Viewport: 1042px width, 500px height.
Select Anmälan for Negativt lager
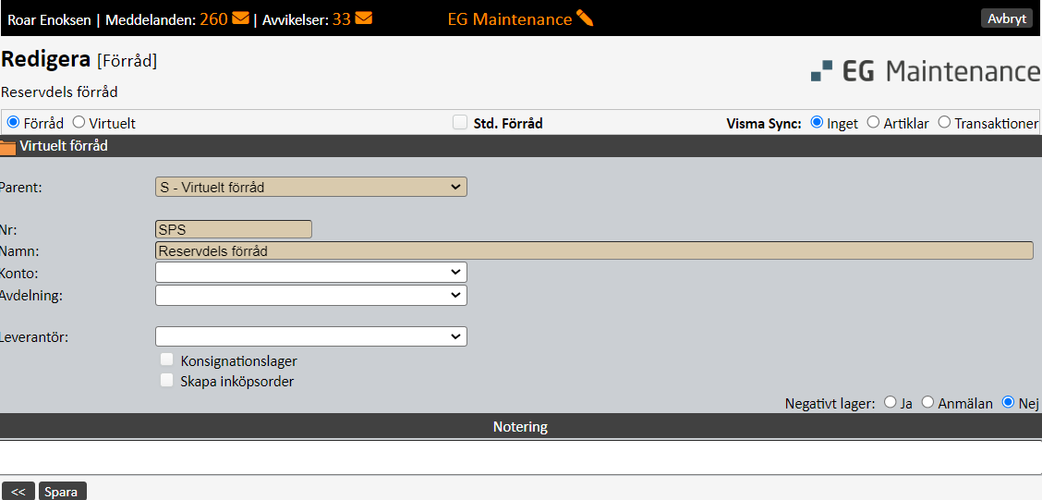pyautogui.click(x=928, y=402)
